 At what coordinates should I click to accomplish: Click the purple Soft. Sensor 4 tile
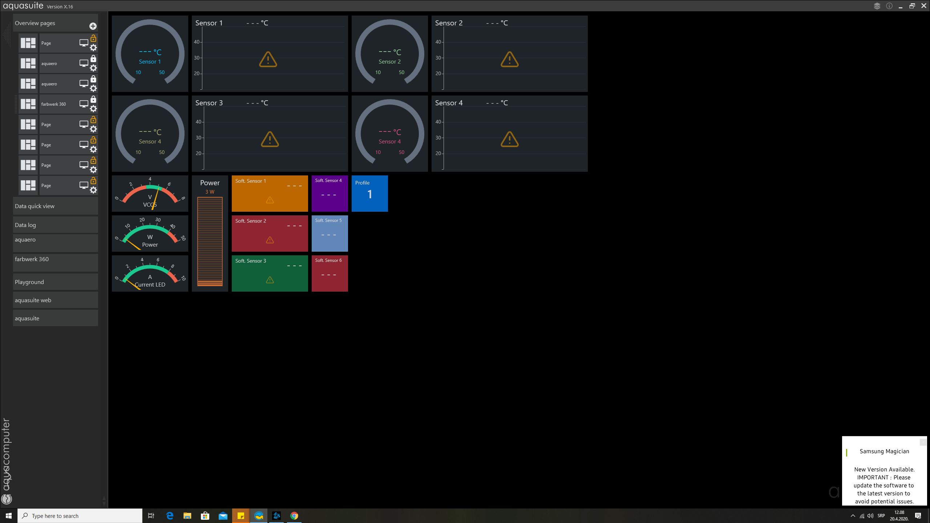[329, 194]
